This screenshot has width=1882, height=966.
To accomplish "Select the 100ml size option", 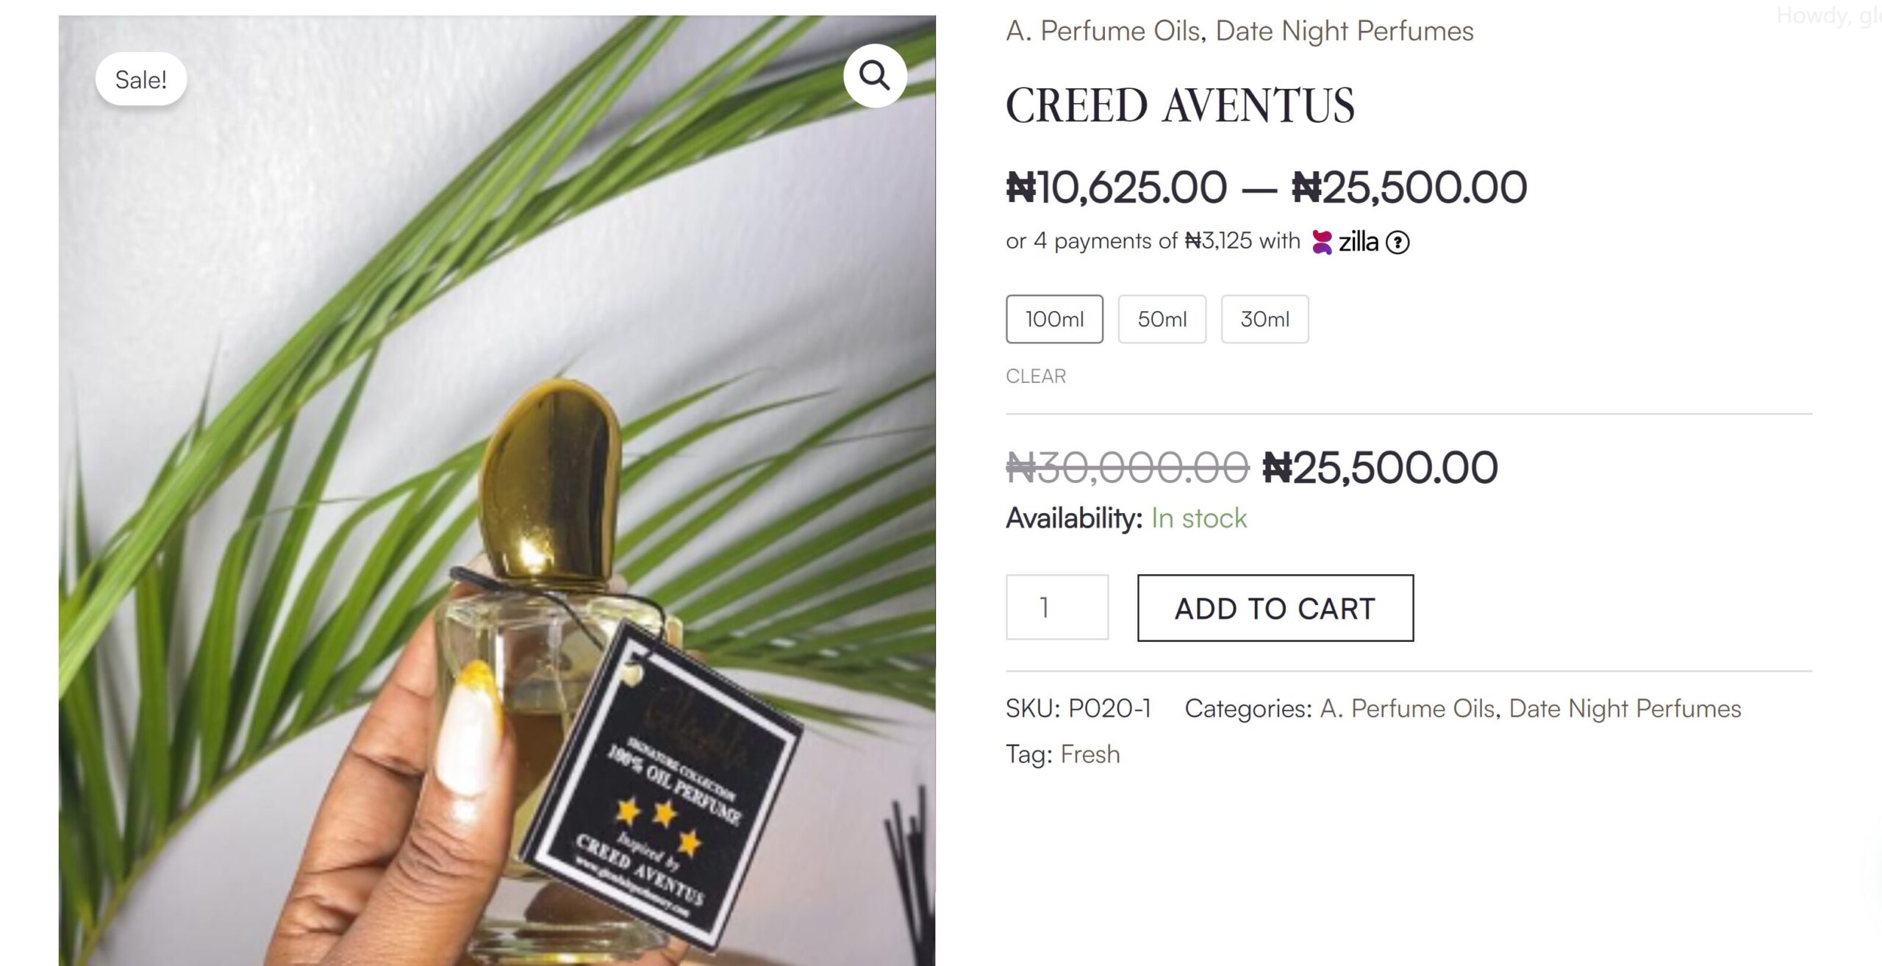I will pos(1054,319).
